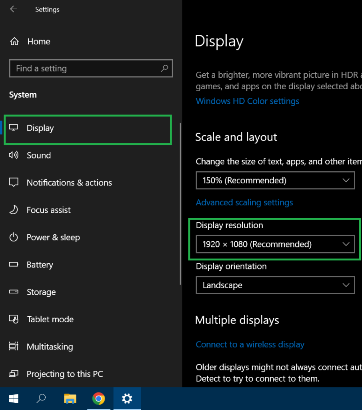The height and width of the screenshot is (410, 362).
Task: Click the taskbar search magnifier icon
Action: tap(41, 398)
